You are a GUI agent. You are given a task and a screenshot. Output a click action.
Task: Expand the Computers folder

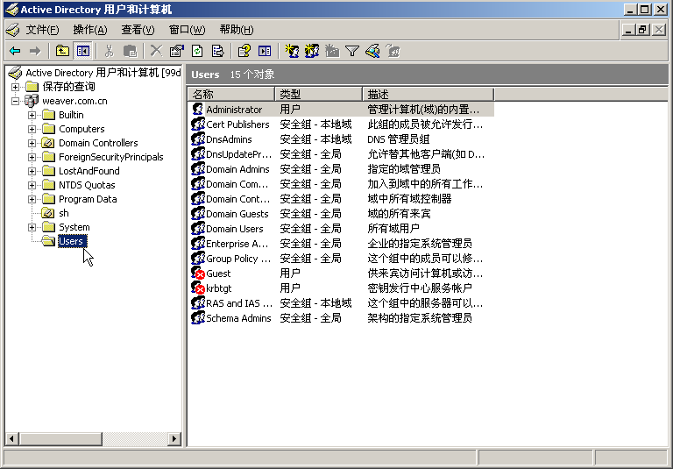click(x=32, y=129)
